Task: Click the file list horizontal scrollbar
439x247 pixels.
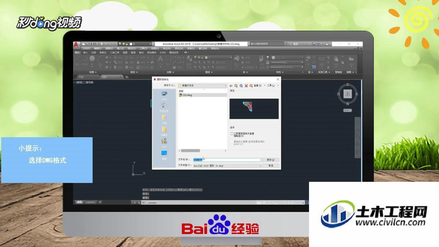Action: click(x=190, y=151)
